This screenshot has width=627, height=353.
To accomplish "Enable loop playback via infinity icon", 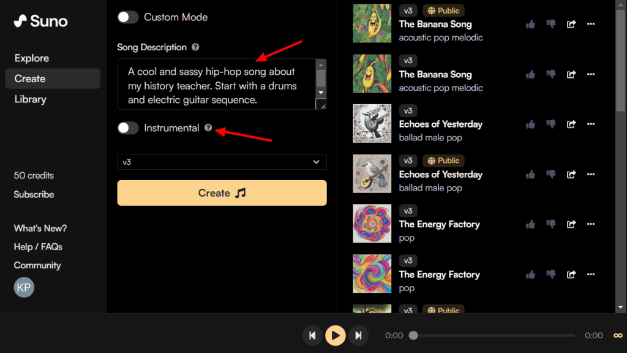I will point(617,335).
